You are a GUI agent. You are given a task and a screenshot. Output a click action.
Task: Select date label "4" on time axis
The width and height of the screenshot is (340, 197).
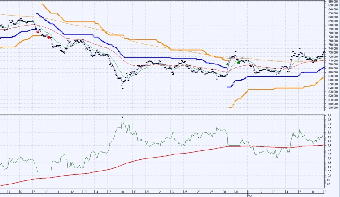(287, 192)
